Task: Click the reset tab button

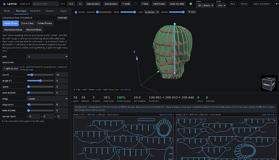Action: (x=62, y=18)
